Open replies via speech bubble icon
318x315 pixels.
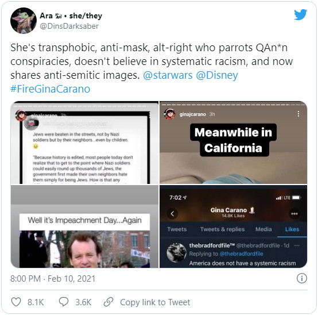point(64,302)
